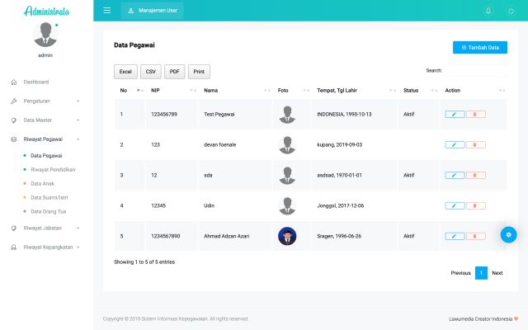Open the floating settings gear button
Viewport: 528px width, 330px height.
click(x=509, y=234)
